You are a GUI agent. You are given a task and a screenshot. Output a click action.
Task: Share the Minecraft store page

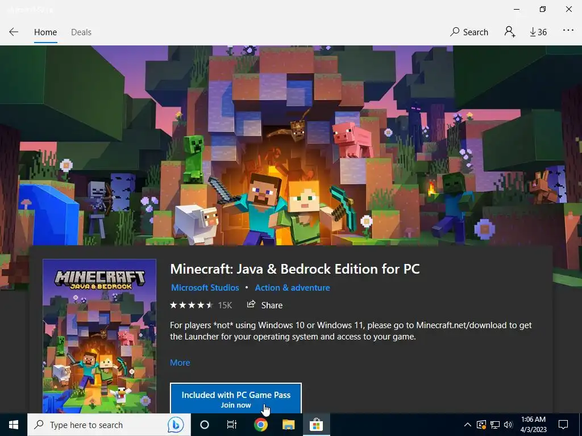point(265,305)
